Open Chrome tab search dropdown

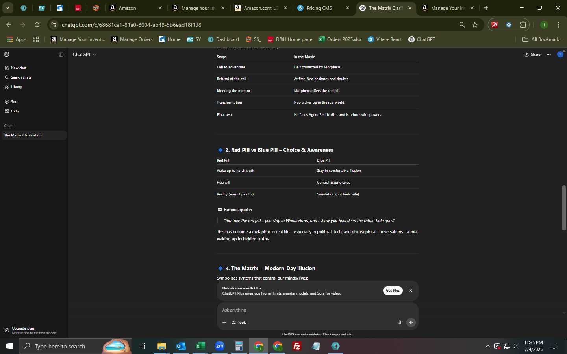click(x=7, y=8)
